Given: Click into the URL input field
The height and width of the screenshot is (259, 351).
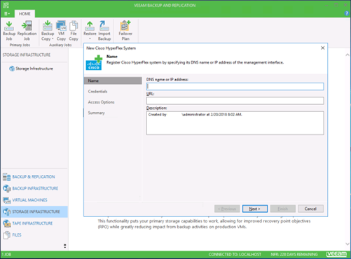Looking at the screenshot, I should (x=235, y=101).
